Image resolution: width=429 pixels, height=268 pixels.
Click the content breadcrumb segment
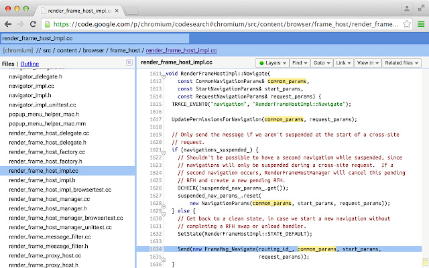pyautogui.click(x=67, y=50)
